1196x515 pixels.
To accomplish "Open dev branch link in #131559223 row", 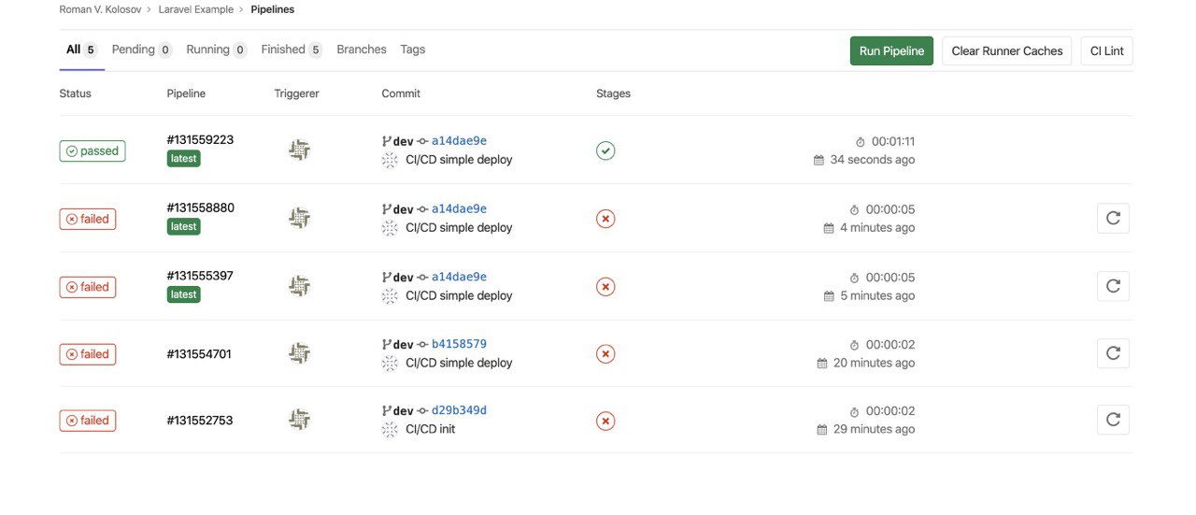I will point(403,142).
